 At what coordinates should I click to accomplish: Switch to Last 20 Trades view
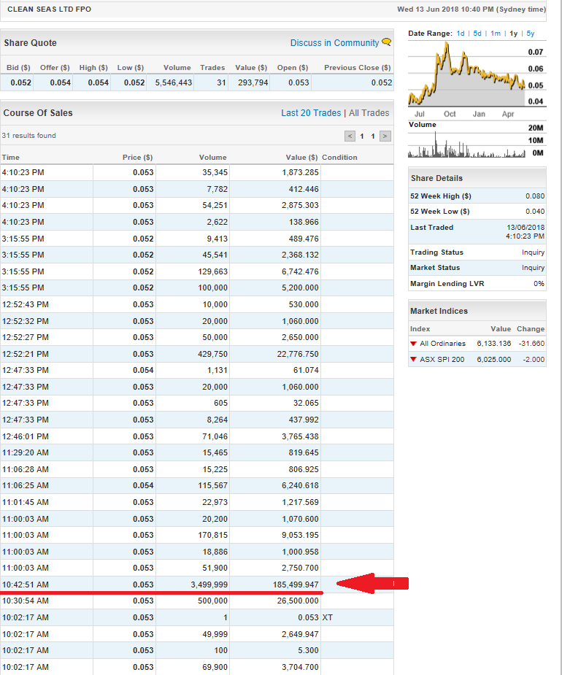311,113
